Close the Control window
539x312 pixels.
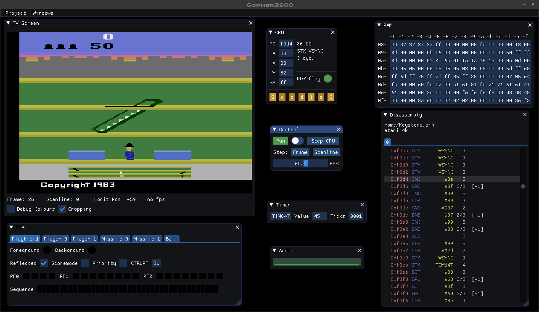coord(338,130)
